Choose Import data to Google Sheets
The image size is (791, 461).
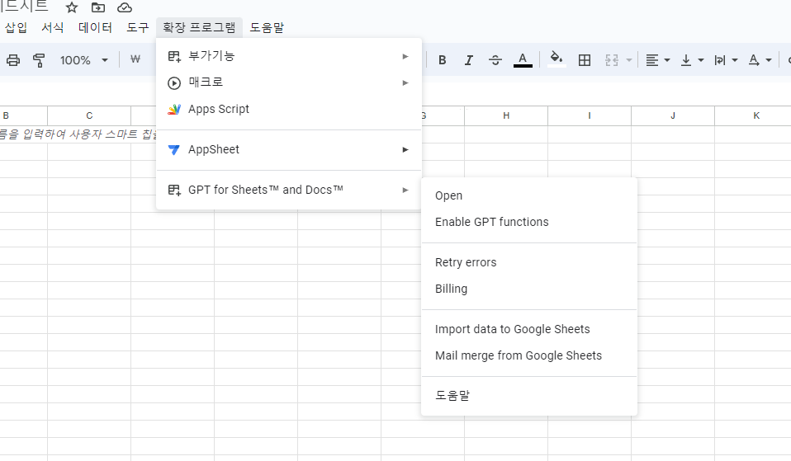529,329
